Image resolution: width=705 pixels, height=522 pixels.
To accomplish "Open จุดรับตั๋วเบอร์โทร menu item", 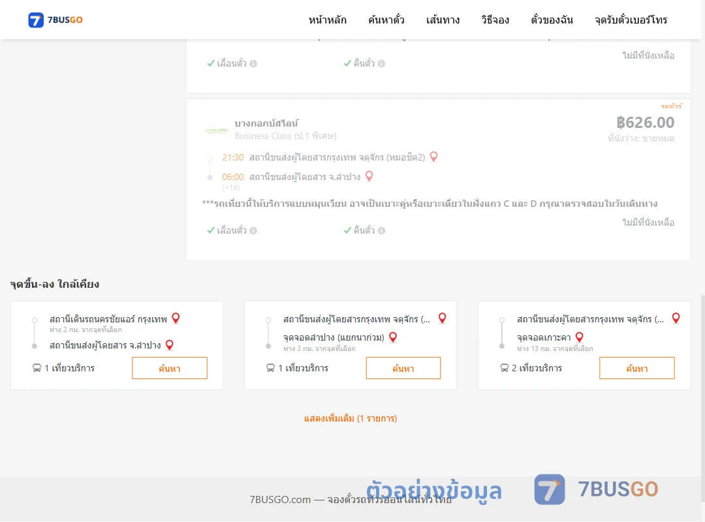I will [x=631, y=20].
